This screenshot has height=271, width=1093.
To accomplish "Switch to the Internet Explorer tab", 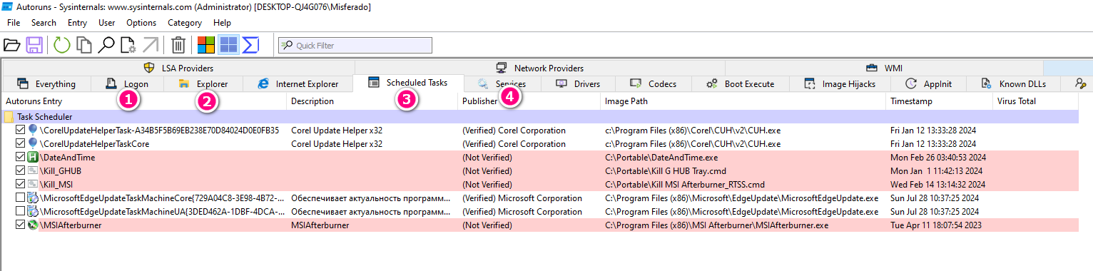I will coord(298,84).
